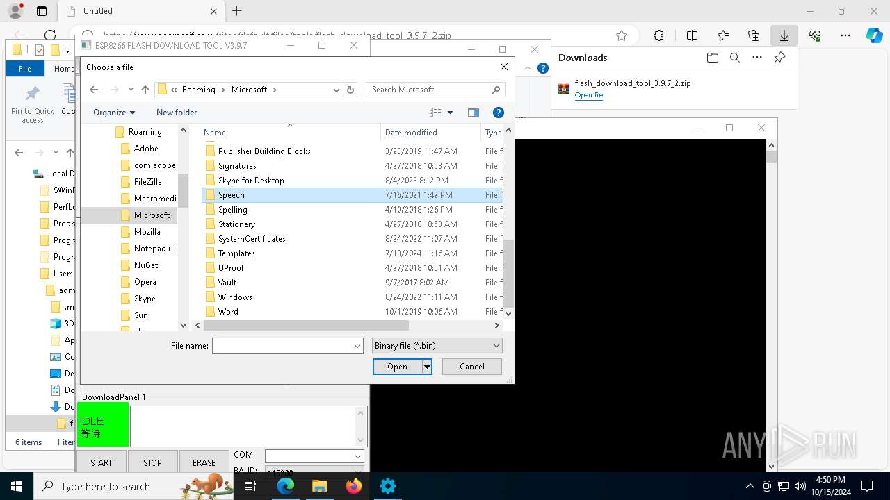This screenshot has width=890, height=500.
Task: Click the File name input box
Action: coord(282,346)
